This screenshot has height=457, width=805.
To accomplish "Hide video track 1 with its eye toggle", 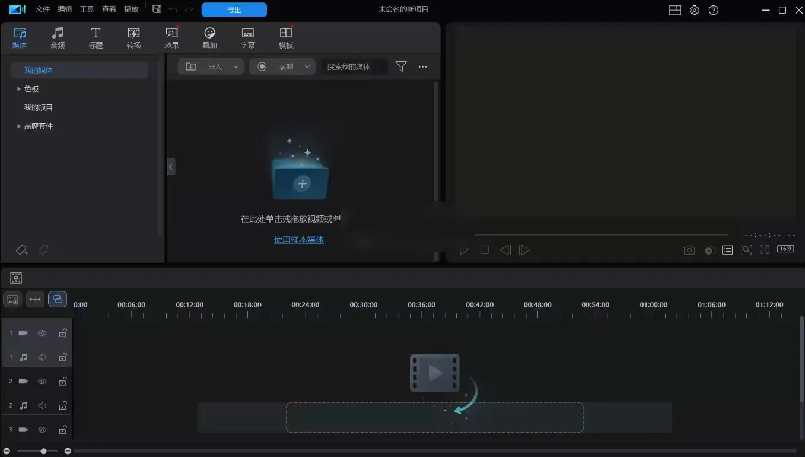I will (42, 333).
